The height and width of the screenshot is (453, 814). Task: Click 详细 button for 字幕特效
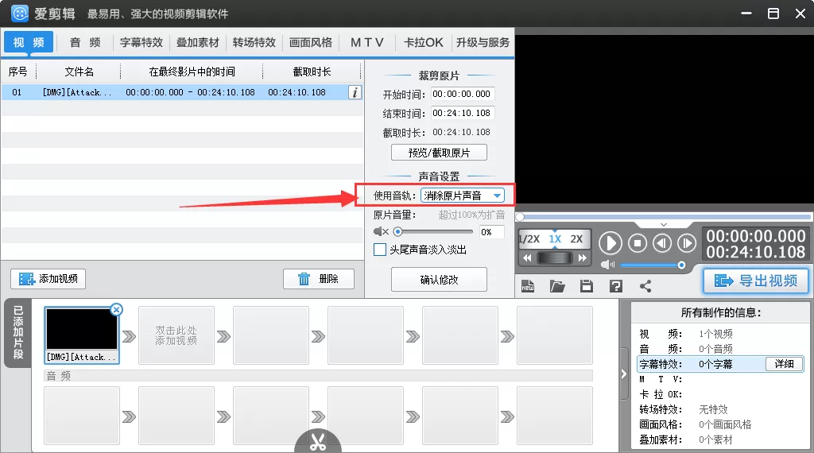click(784, 364)
